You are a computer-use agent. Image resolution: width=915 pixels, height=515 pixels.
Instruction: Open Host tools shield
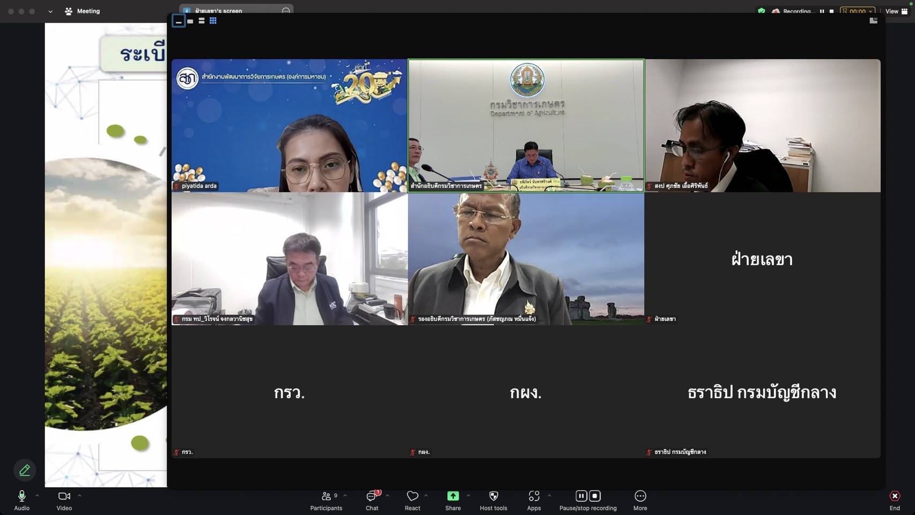point(493,497)
